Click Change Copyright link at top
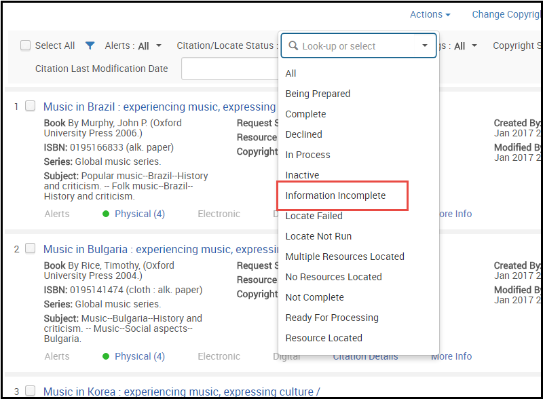Image resolution: width=543 pixels, height=399 pixels. click(506, 14)
